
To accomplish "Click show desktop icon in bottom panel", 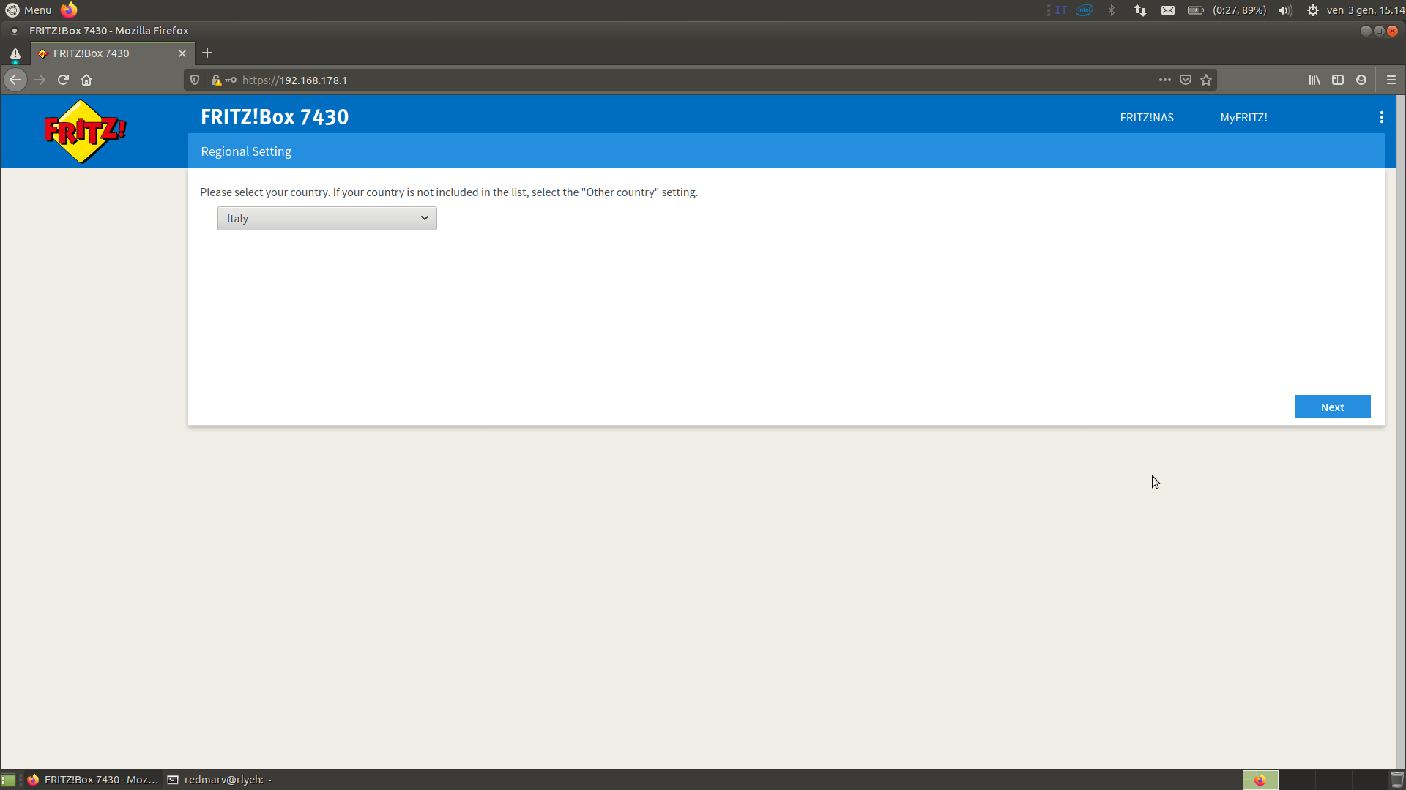I will click(8, 780).
